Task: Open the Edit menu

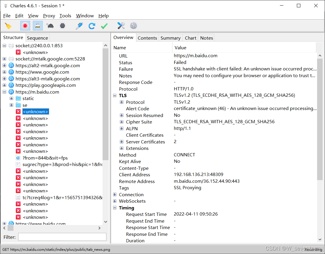Action: 19,16
